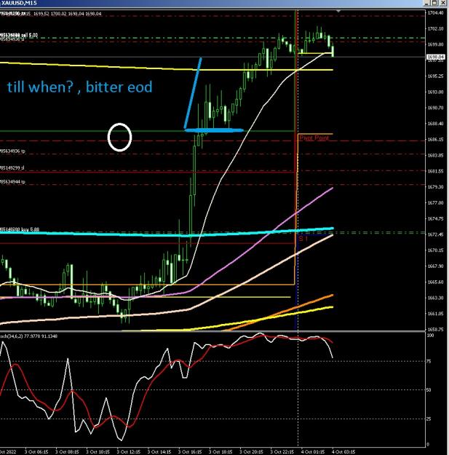
Task: Click the '3 Oct 10:15' time label
Action: tap(98, 452)
